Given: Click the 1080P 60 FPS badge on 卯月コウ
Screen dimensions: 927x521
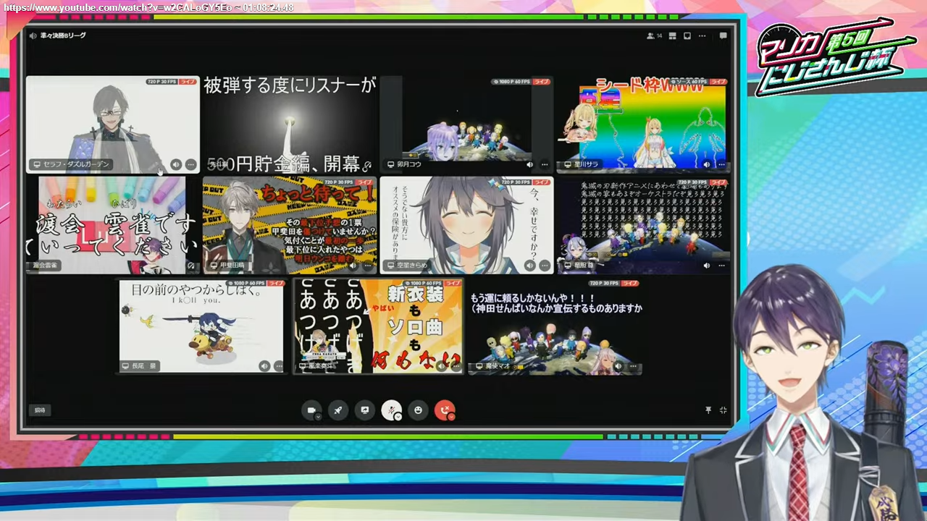Looking at the screenshot, I should click(x=512, y=82).
